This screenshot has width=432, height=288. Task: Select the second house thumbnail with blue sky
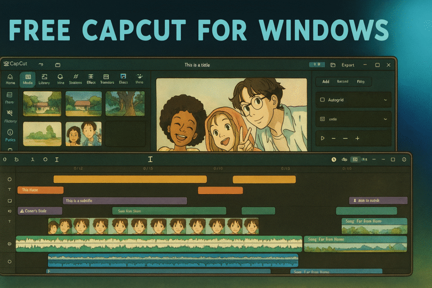coord(84,103)
